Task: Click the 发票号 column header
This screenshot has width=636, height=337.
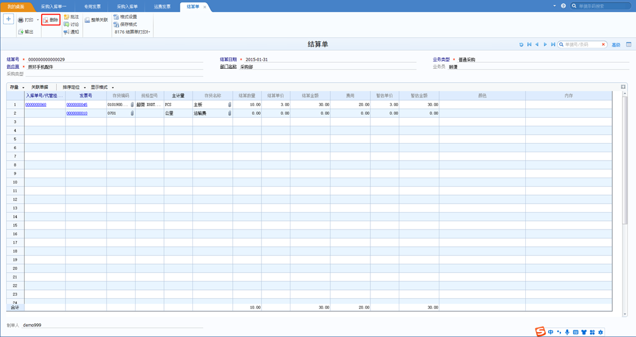Action: (86, 96)
